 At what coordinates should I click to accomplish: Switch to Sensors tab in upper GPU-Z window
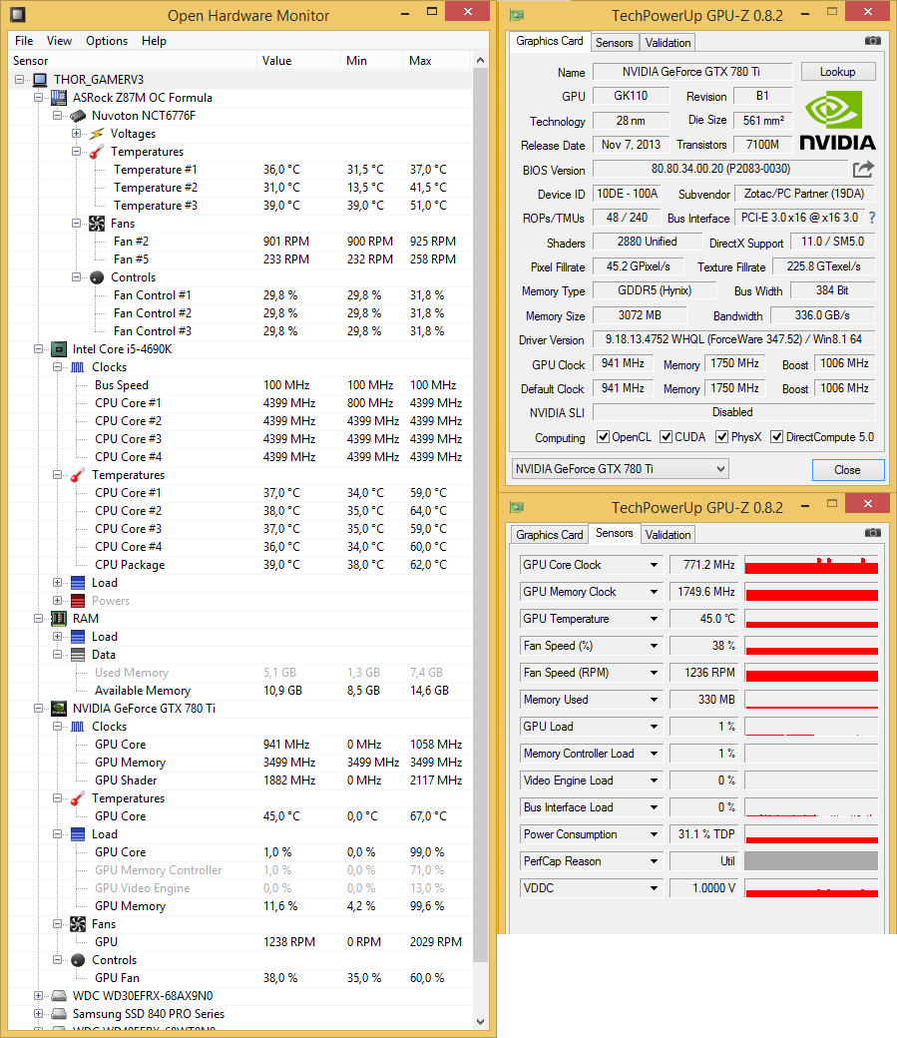(615, 43)
